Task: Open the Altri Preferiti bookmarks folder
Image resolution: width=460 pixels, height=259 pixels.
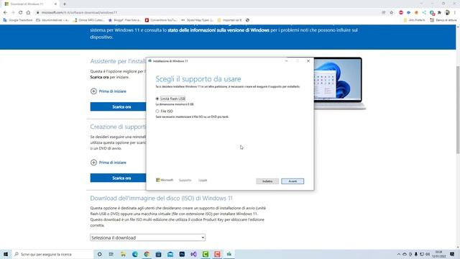Action: tap(414, 20)
